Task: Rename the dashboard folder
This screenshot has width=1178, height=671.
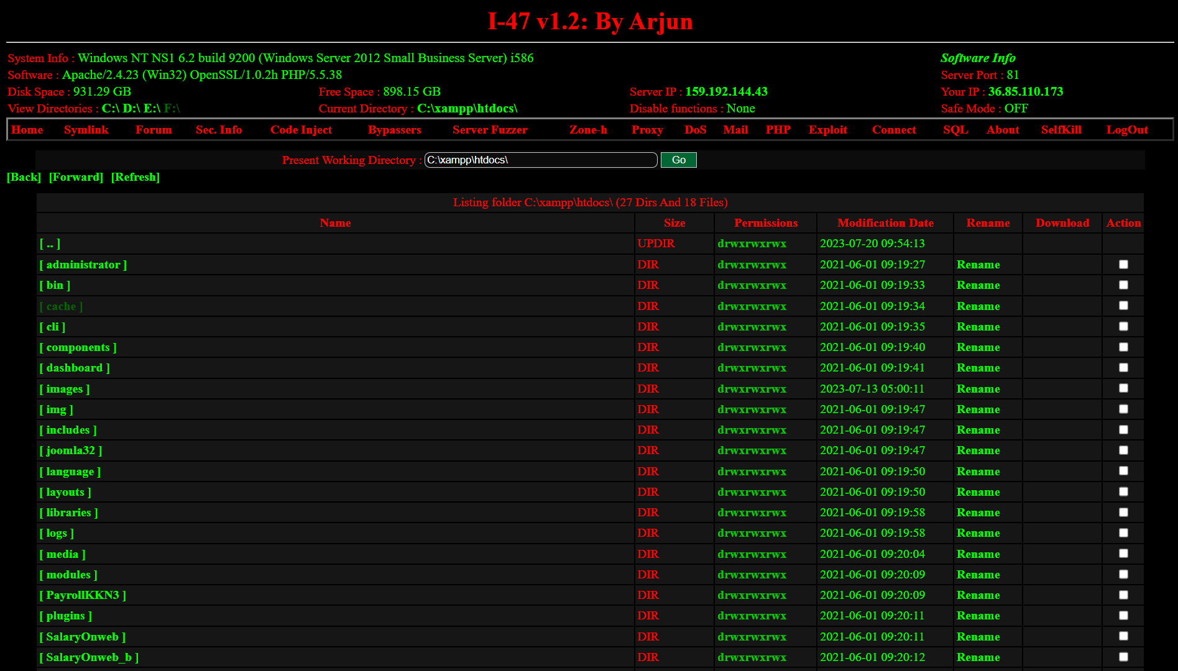Action: [978, 368]
